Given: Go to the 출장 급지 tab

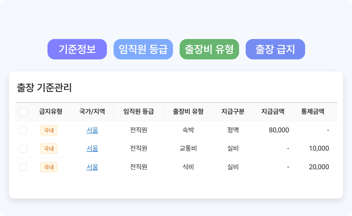Looking at the screenshot, I should pos(275,49).
